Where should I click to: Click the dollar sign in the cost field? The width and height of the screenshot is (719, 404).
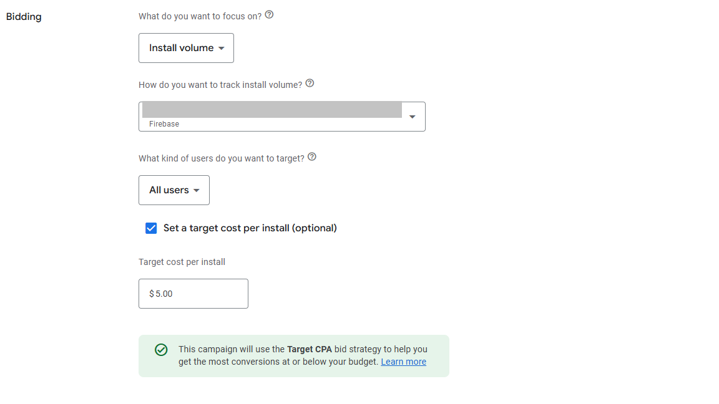[x=150, y=293]
